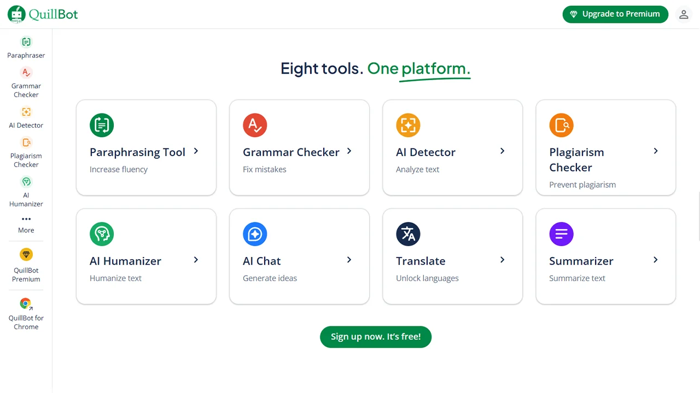The image size is (700, 393).
Task: Click the chevron next to Summarizer
Action: [x=655, y=260]
